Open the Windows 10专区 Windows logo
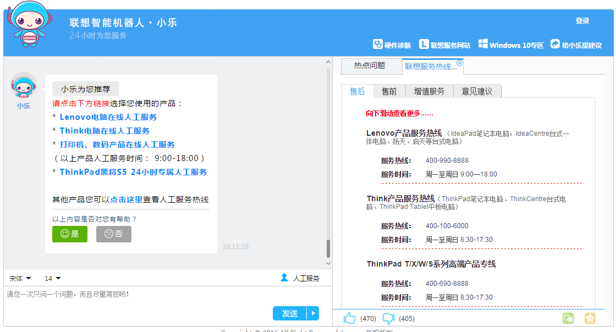The height and width of the screenshot is (332, 616). [483, 44]
